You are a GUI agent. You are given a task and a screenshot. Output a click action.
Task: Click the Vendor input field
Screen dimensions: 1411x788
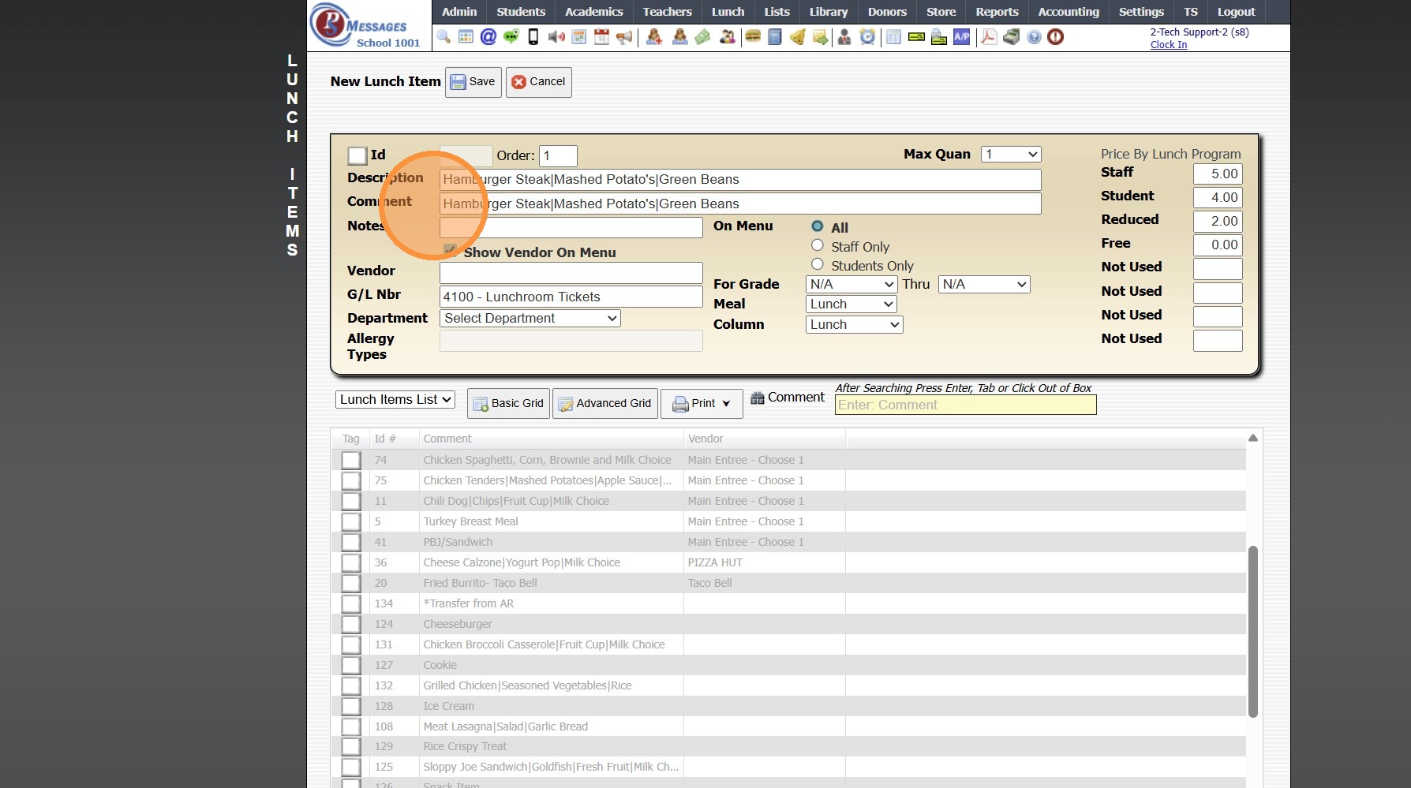click(571, 273)
